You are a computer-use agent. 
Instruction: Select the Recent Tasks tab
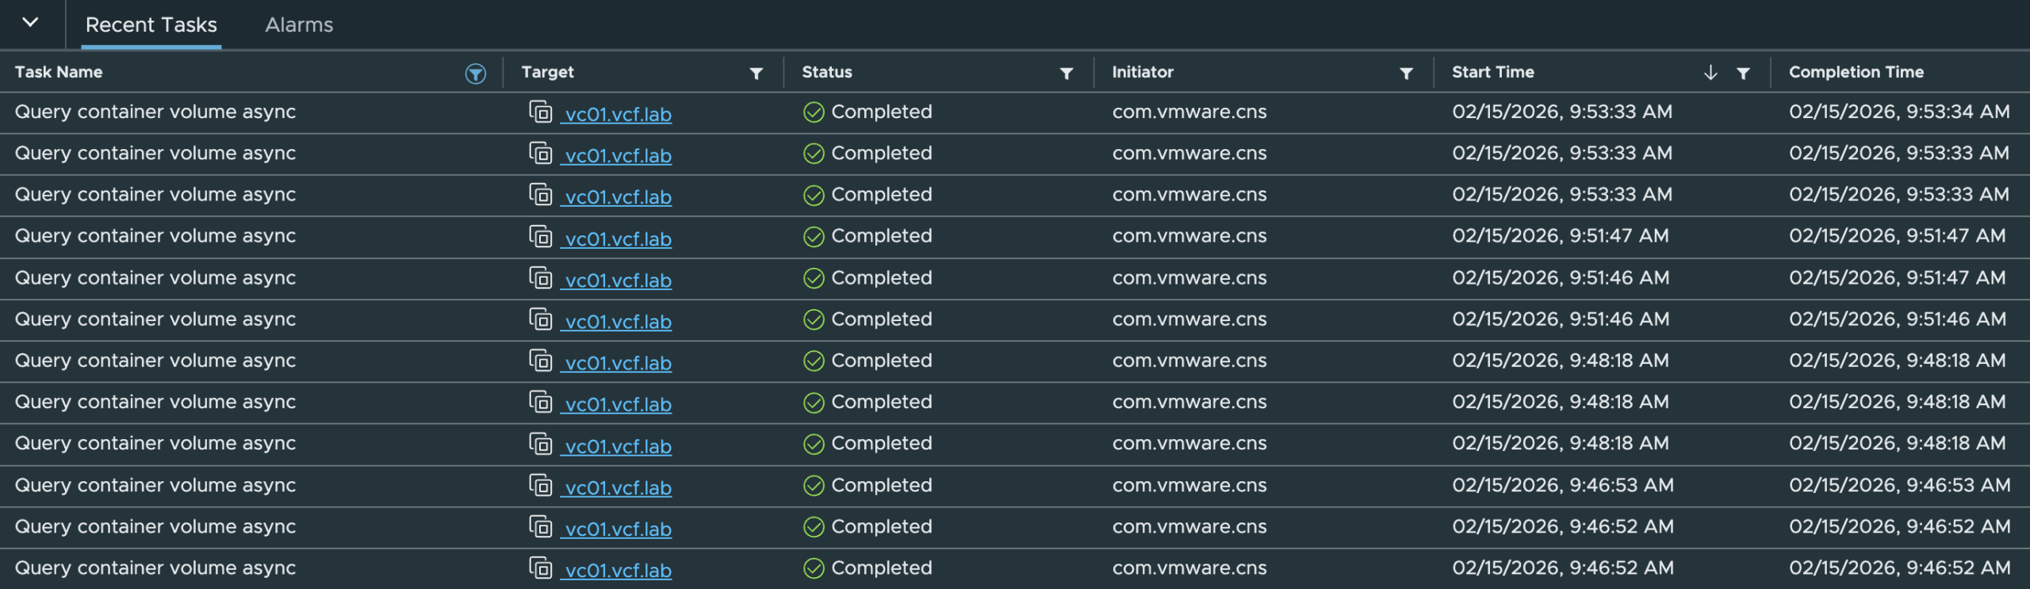coord(151,25)
